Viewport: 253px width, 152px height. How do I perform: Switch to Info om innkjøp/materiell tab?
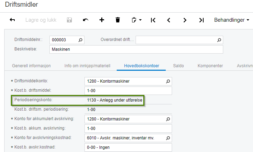pos(87,66)
